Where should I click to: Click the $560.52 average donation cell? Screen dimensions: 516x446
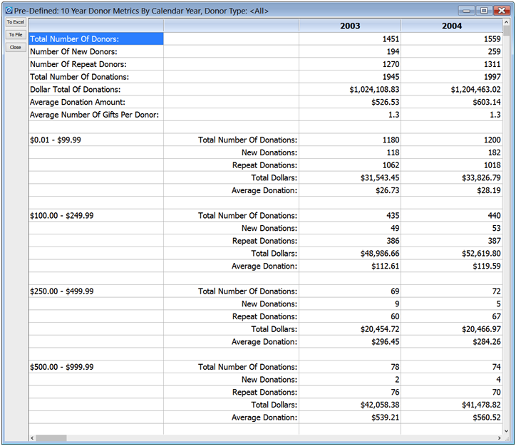452,417
